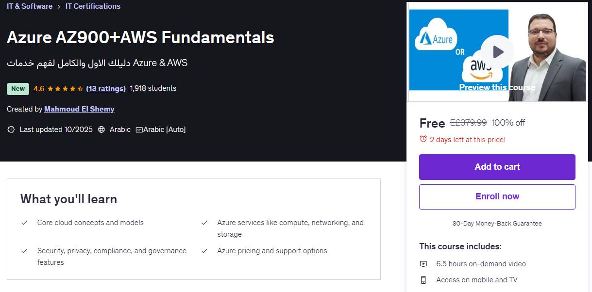
Task: Click the globe language icon
Action: pyautogui.click(x=101, y=130)
